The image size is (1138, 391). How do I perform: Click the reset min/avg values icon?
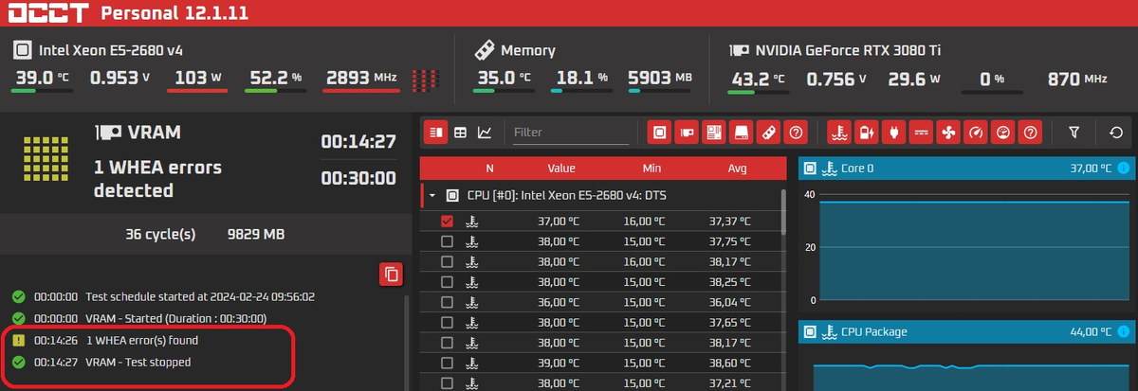click(1116, 133)
